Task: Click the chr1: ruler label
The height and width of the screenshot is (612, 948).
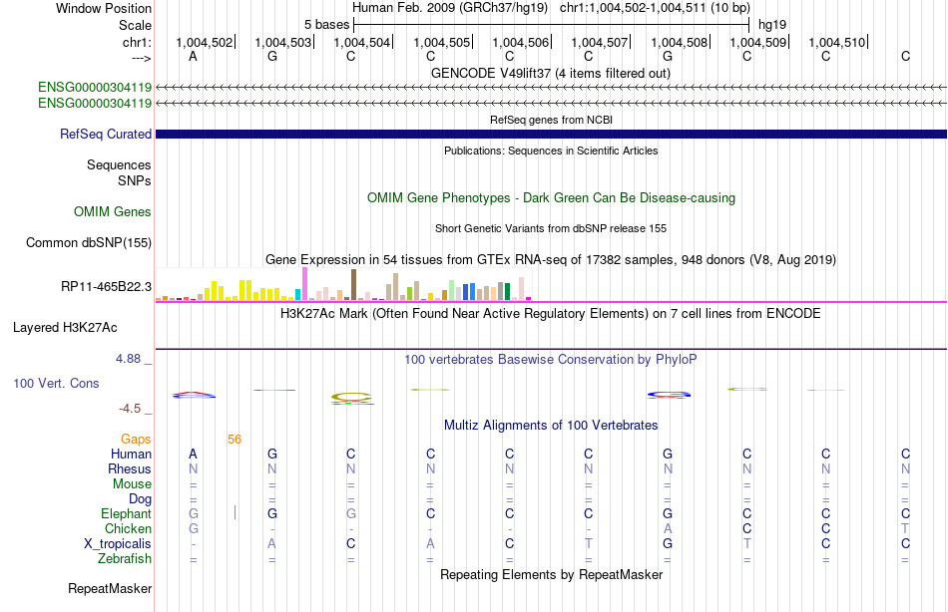Action: click(x=137, y=42)
